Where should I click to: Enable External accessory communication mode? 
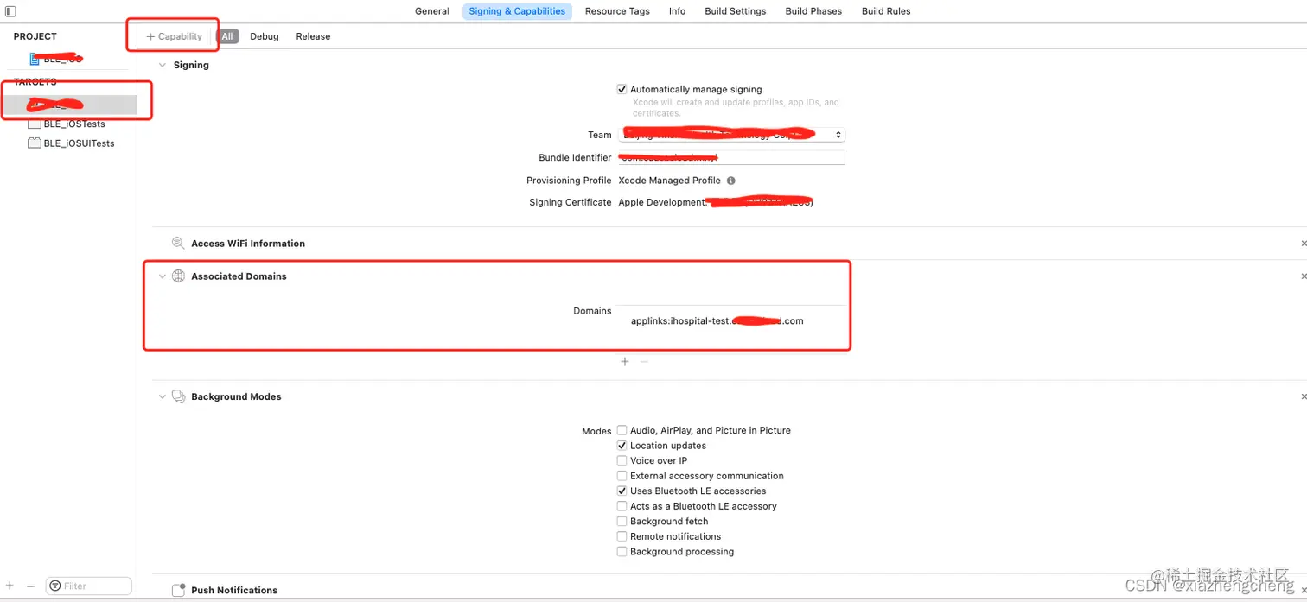622,476
